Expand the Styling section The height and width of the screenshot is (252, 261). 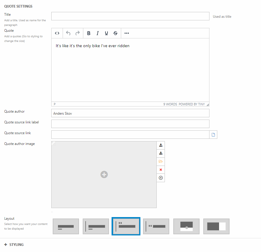tap(14, 245)
